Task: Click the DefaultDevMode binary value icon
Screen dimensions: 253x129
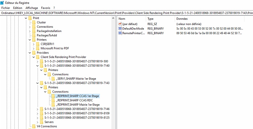Action: click(x=120, y=28)
